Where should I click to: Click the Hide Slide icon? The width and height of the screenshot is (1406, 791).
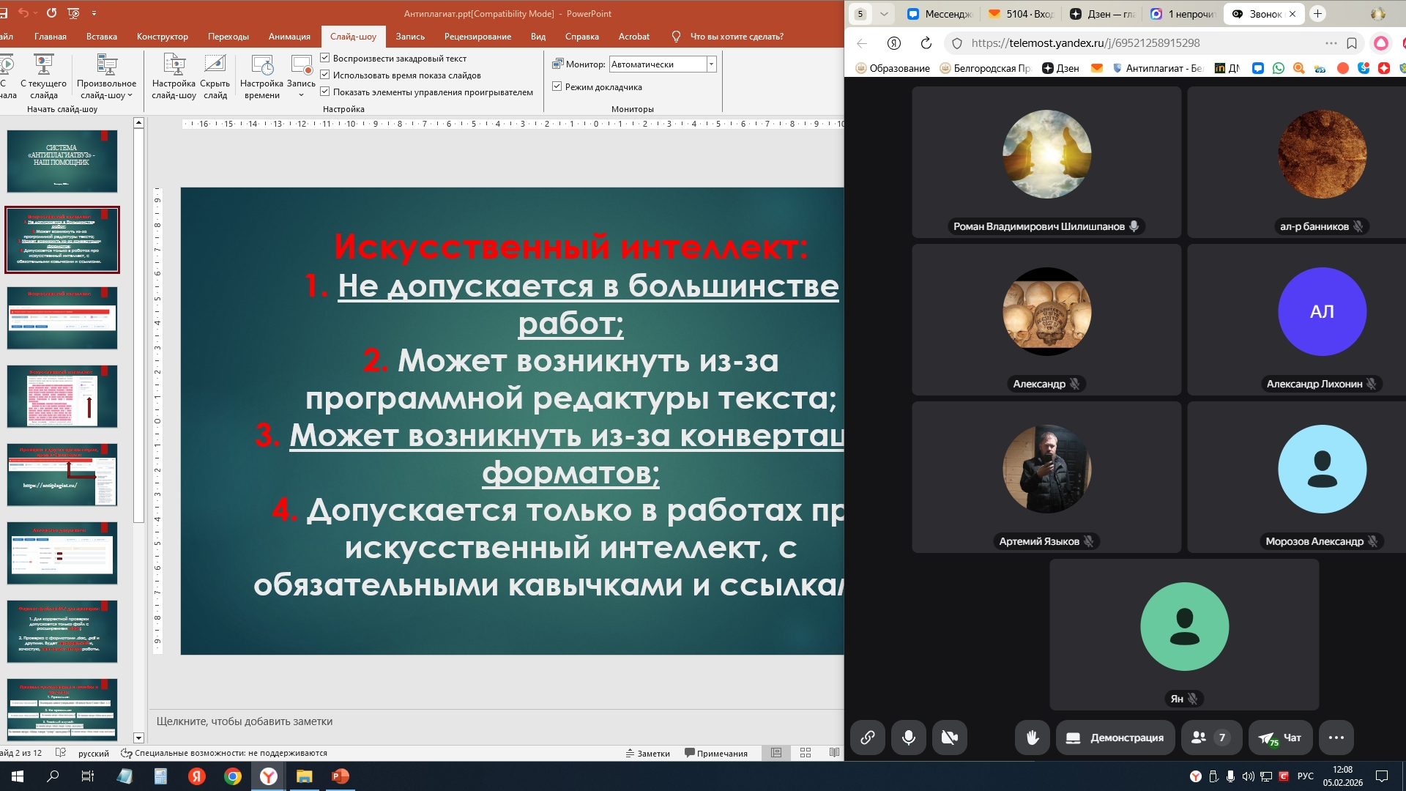click(215, 76)
